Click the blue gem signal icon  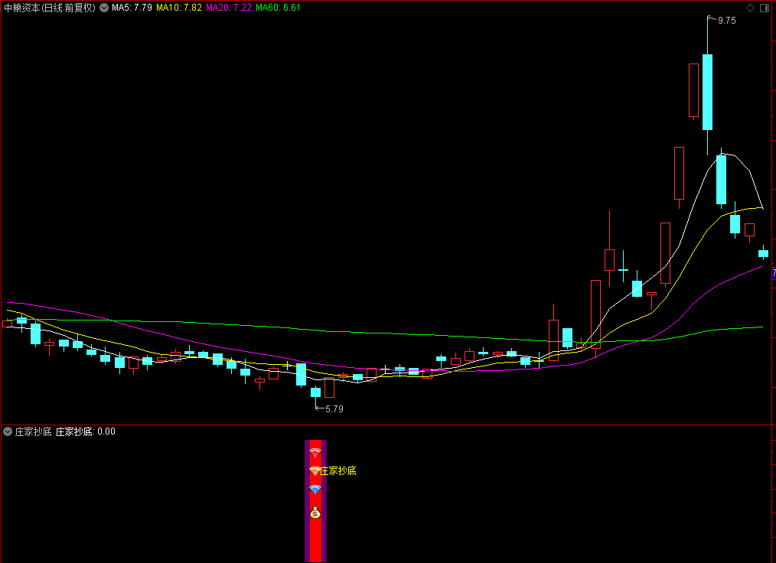pos(315,490)
